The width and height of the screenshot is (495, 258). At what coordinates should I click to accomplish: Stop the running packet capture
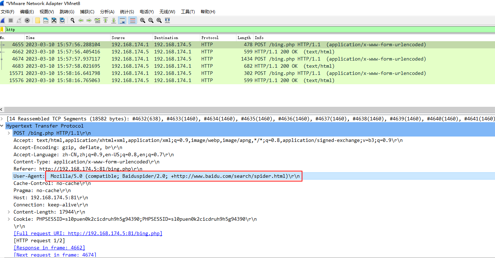coord(11,20)
